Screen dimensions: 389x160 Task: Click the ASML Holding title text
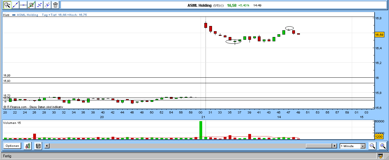coord(199,5)
